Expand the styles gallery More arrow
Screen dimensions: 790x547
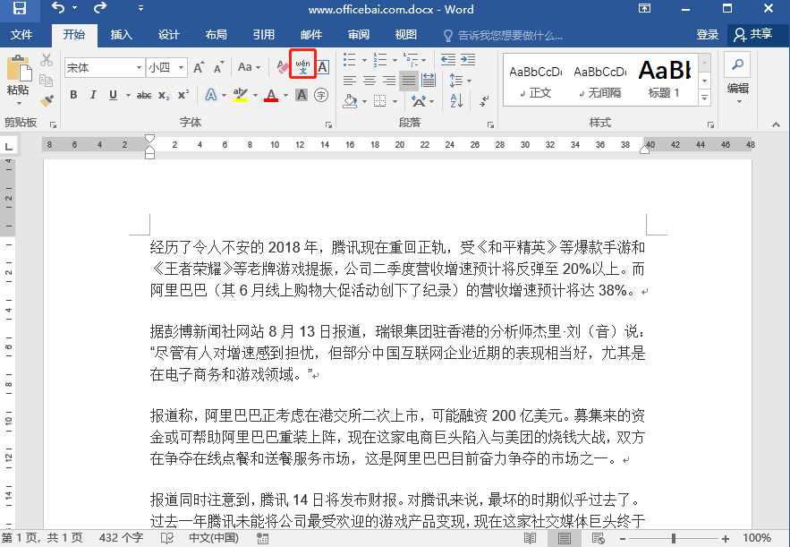click(705, 98)
